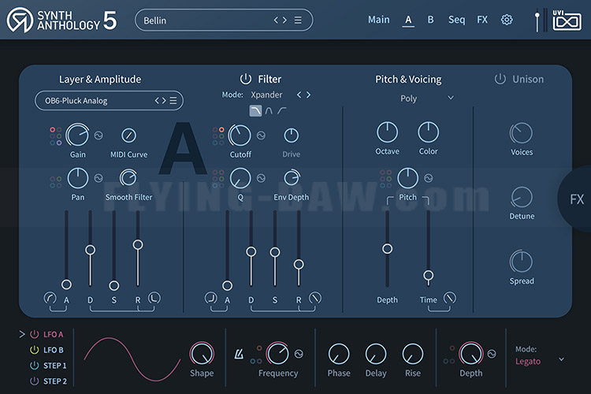Click the LFO Shape knob
The image size is (591, 394).
202,354
